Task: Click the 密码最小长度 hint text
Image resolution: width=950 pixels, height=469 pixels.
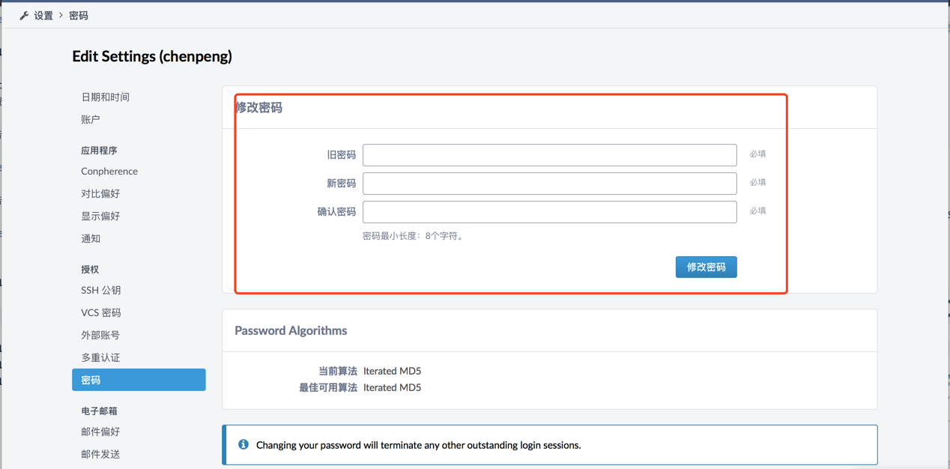Action: (414, 236)
